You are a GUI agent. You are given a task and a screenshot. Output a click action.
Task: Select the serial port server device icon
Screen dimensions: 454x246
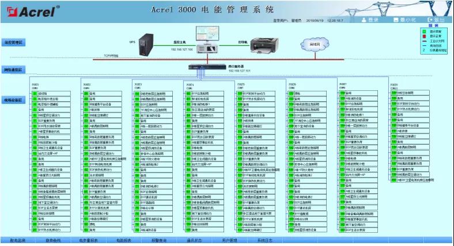click(x=207, y=67)
